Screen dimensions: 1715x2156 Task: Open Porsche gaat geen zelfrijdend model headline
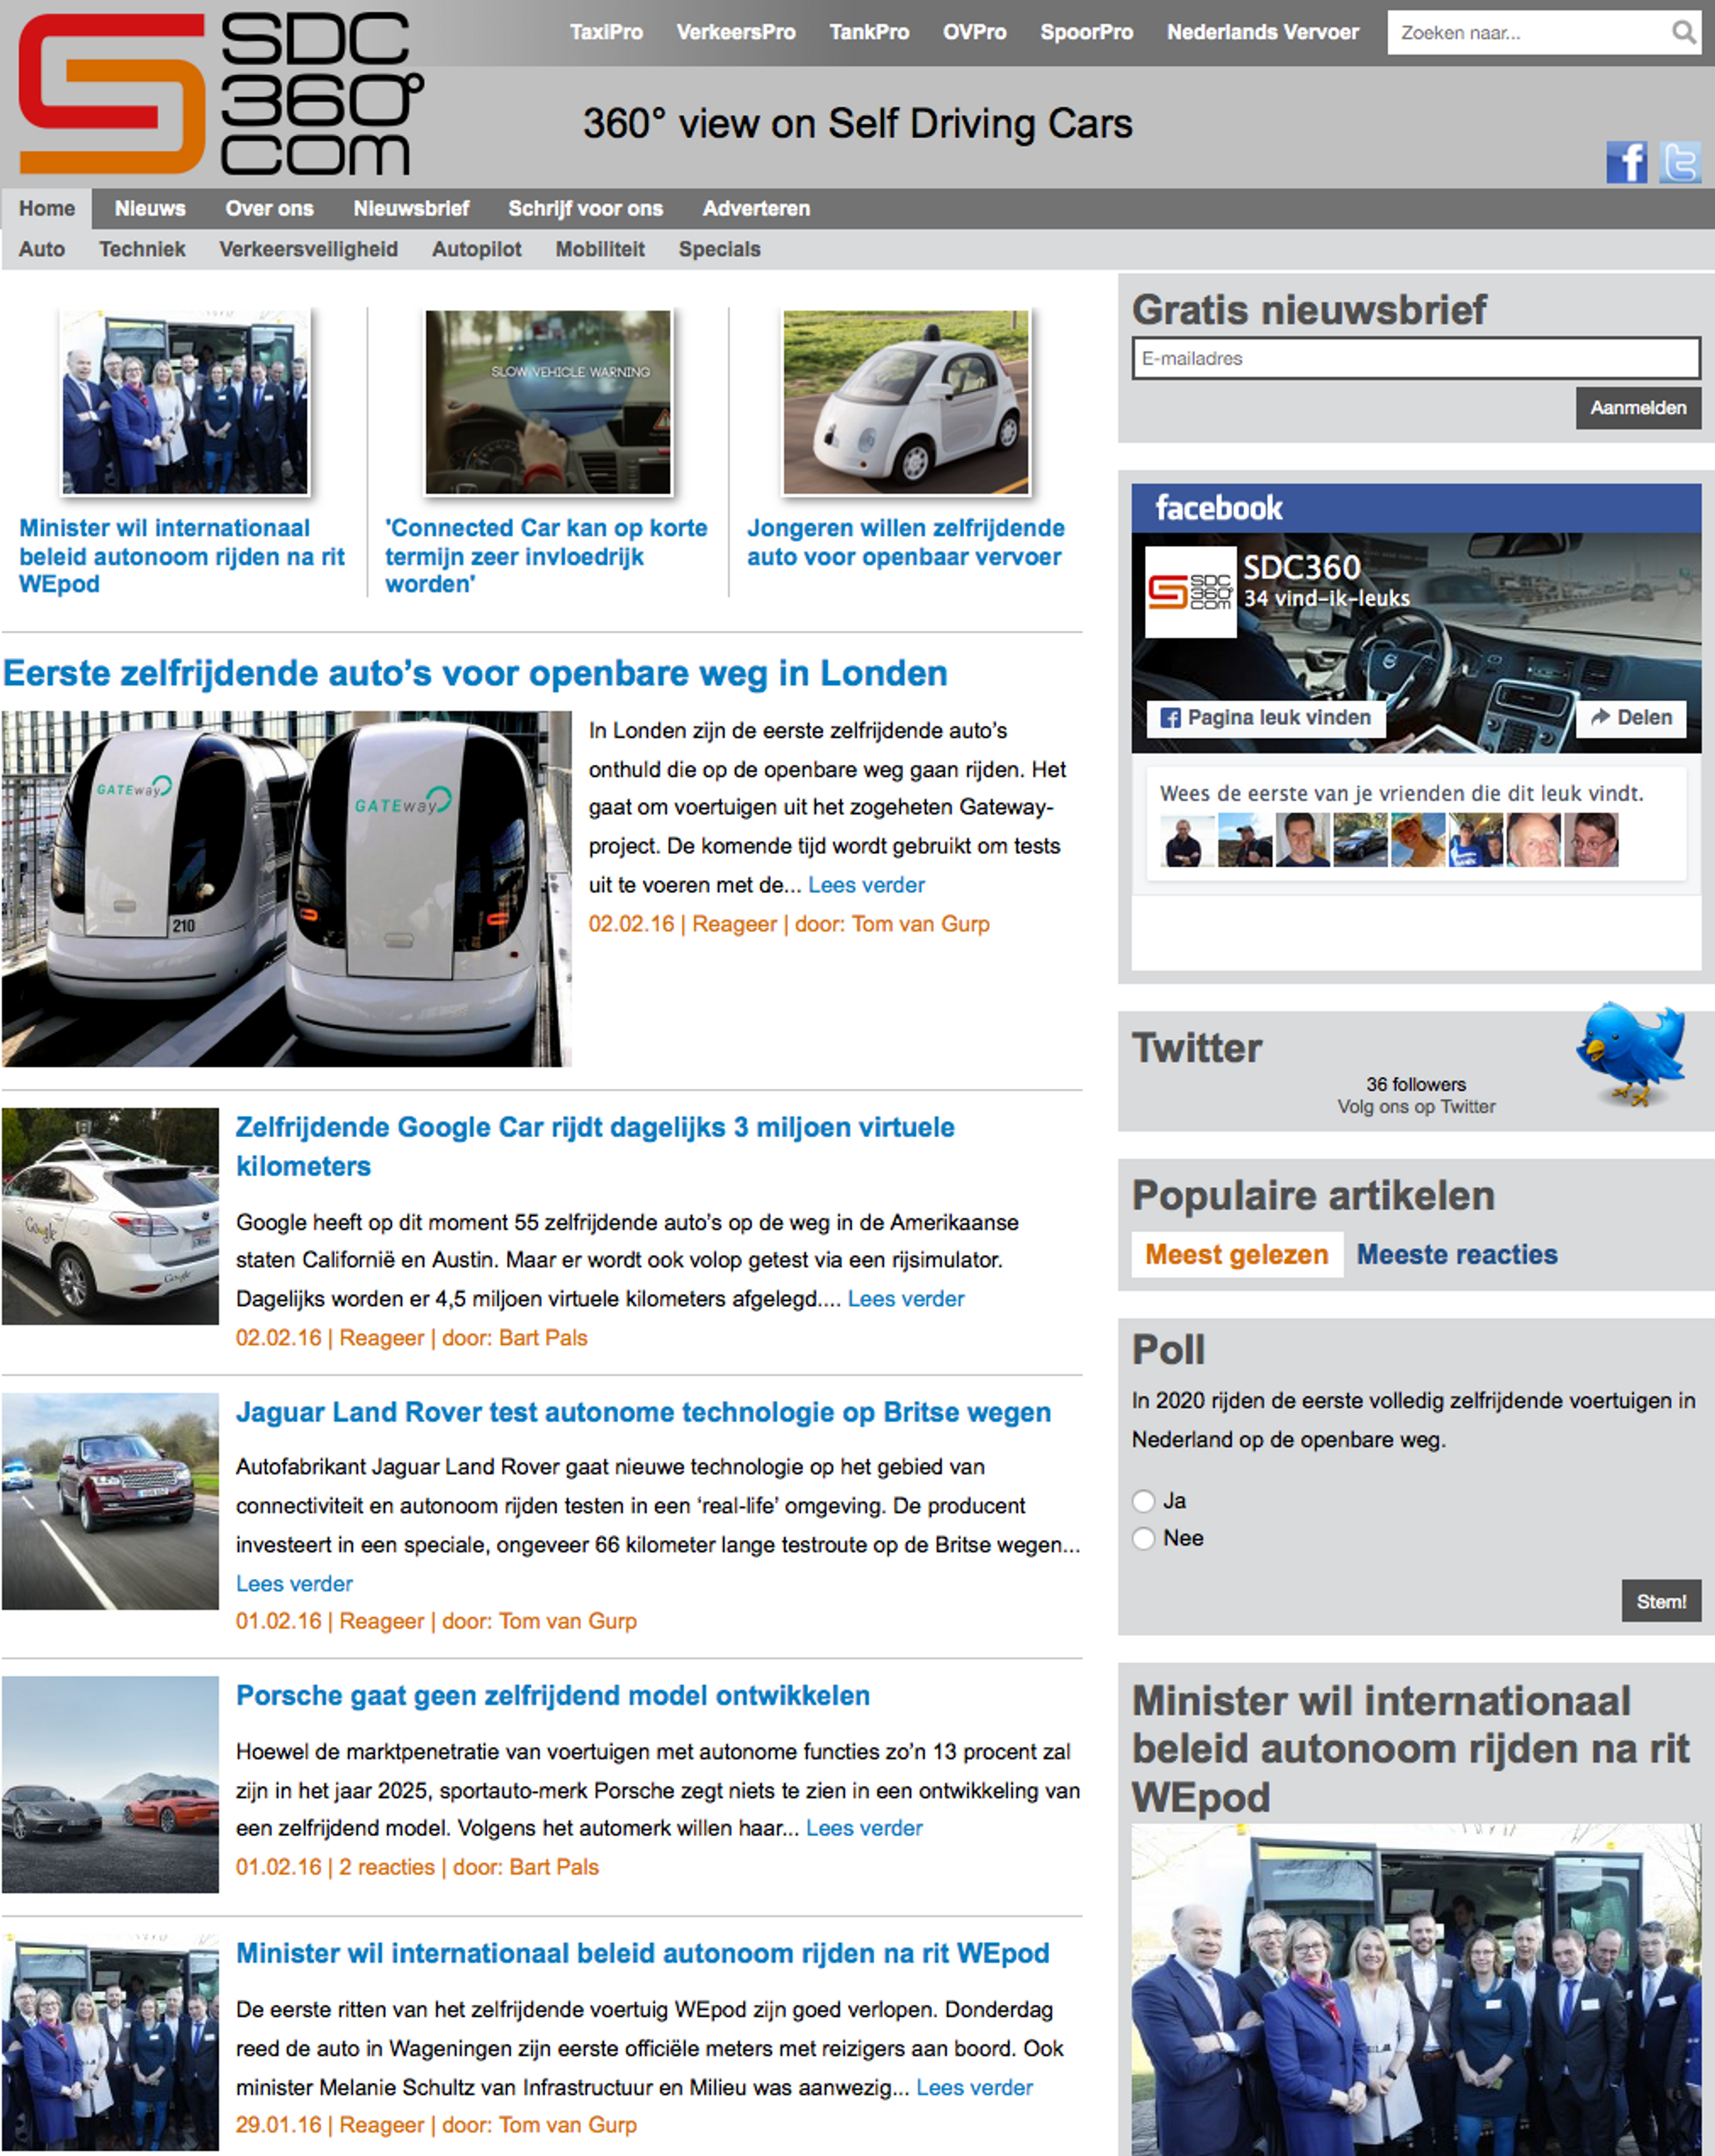(x=553, y=1695)
